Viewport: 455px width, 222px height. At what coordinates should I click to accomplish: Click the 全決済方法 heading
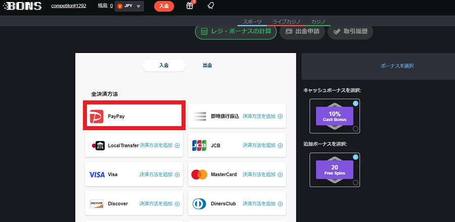click(105, 94)
